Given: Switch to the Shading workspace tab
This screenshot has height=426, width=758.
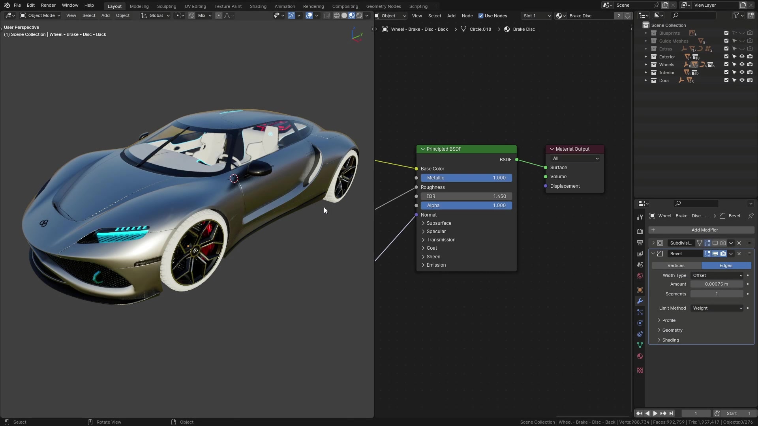Looking at the screenshot, I should [258, 6].
